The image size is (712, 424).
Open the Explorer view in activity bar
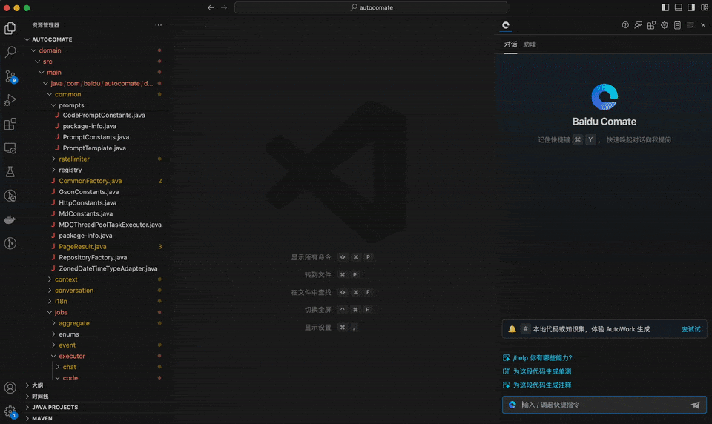[10, 28]
